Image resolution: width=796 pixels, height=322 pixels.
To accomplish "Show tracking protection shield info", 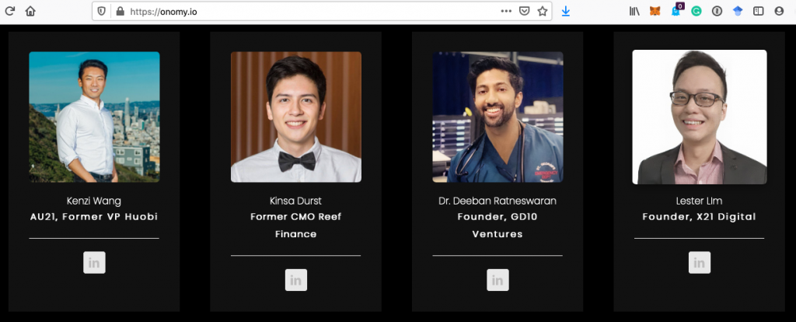I will [102, 11].
